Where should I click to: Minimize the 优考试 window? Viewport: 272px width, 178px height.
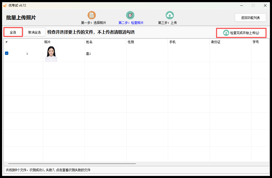[242, 5]
